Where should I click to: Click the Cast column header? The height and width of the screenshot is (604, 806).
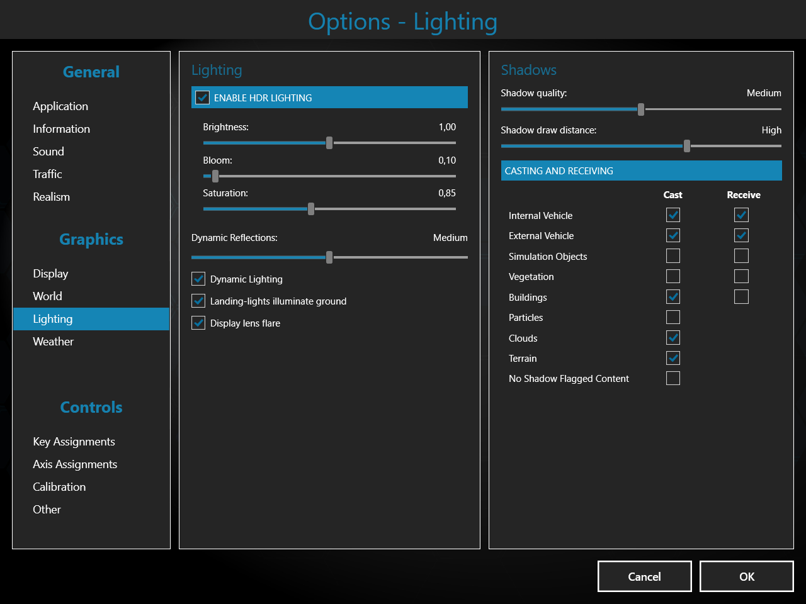pos(673,195)
